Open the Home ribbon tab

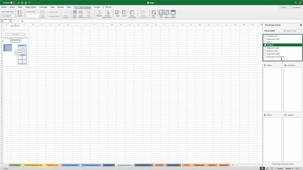pyautogui.click(x=4, y=7)
